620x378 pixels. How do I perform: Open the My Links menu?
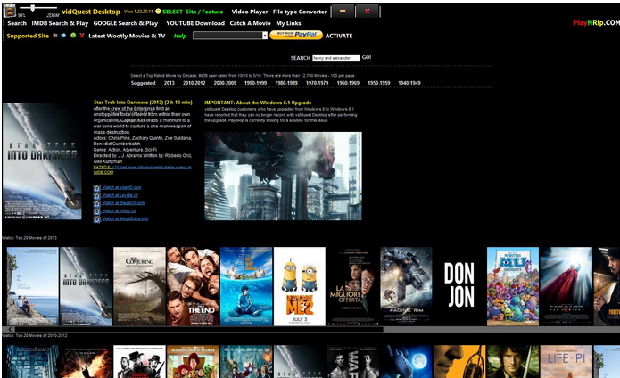(288, 23)
